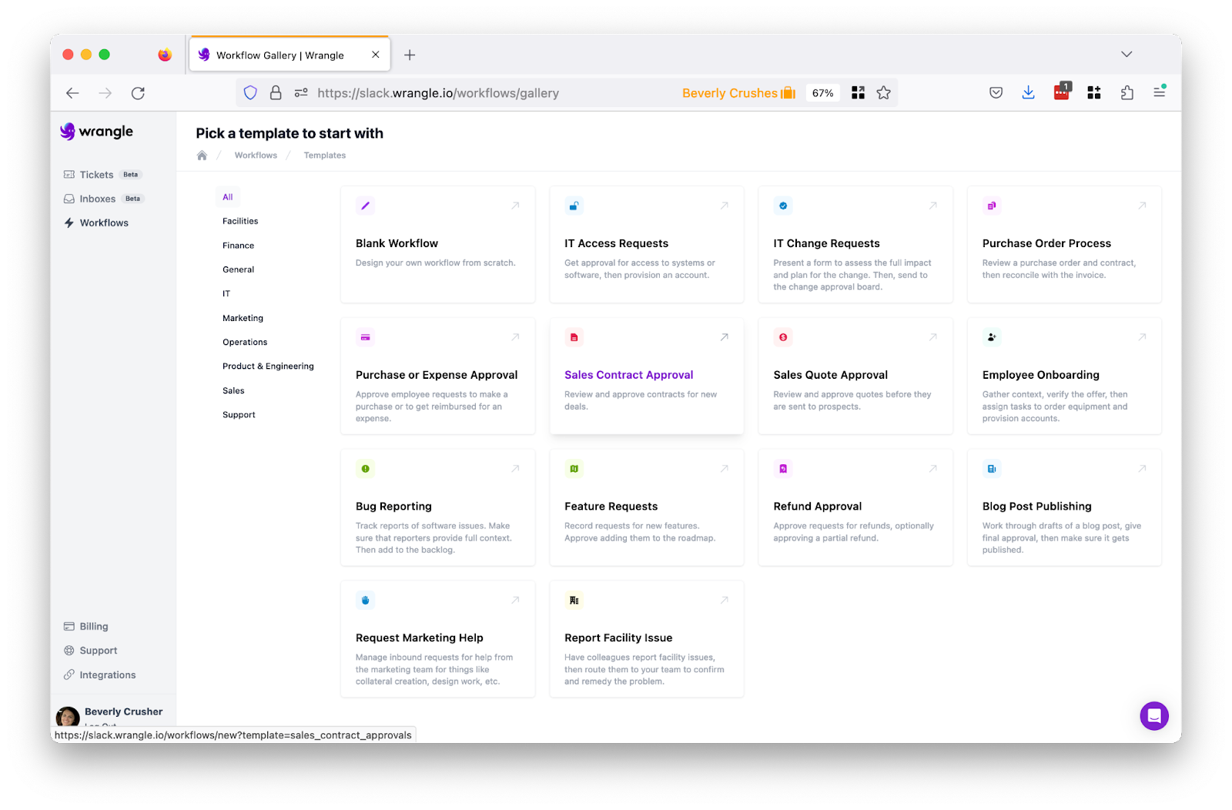Click the Purchase Order Process icon
The height and width of the screenshot is (810, 1232).
coord(992,206)
